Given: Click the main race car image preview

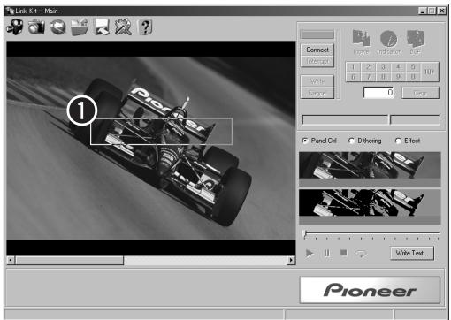Looking at the screenshot, I should point(151,149).
